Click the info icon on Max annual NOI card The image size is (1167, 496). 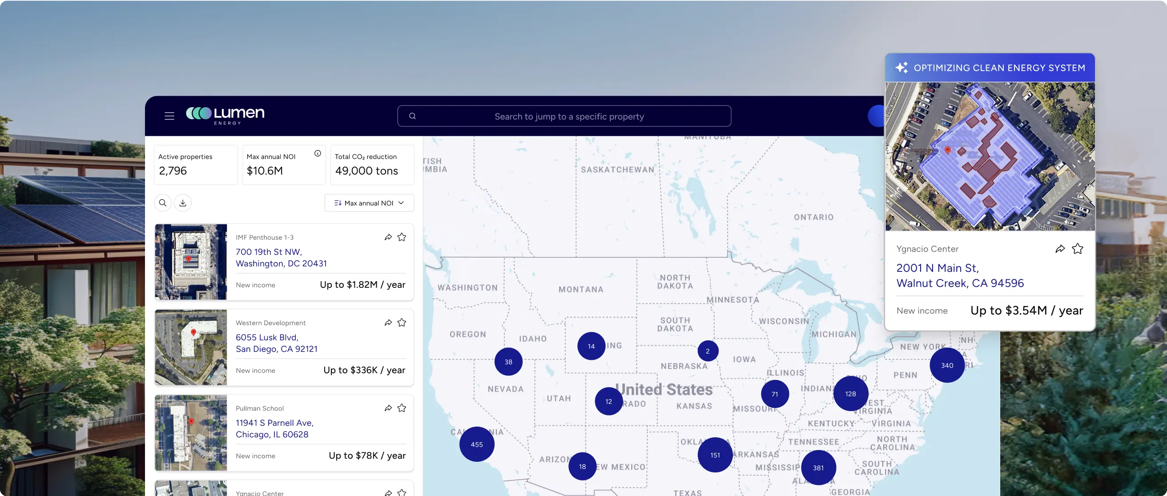317,153
